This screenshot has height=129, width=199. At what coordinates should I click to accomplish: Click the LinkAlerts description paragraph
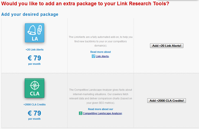pos(100,41)
